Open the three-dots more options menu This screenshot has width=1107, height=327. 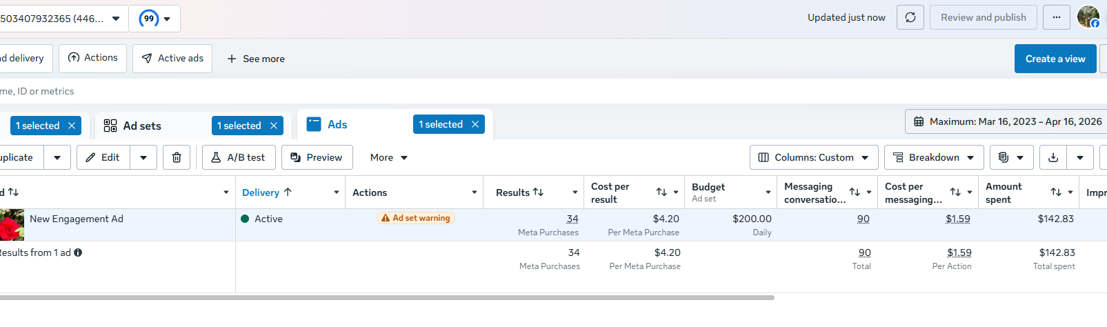(1057, 18)
